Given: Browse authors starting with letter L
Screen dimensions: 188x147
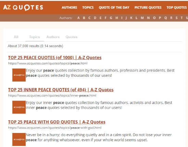Looking at the screenshot, I should point(136,18).
